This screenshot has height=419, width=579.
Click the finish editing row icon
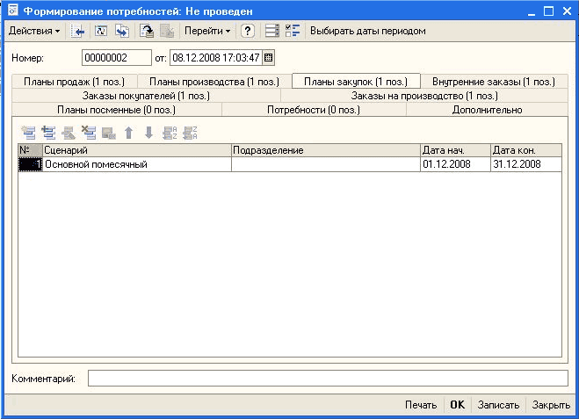point(109,133)
